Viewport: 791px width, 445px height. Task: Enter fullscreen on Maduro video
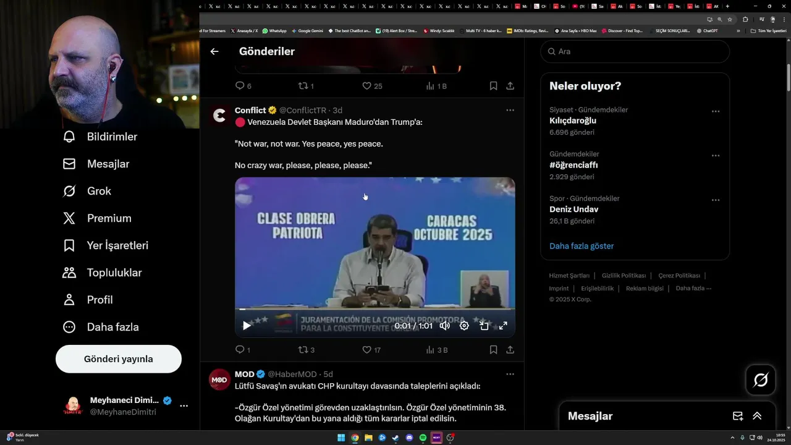[x=503, y=326]
